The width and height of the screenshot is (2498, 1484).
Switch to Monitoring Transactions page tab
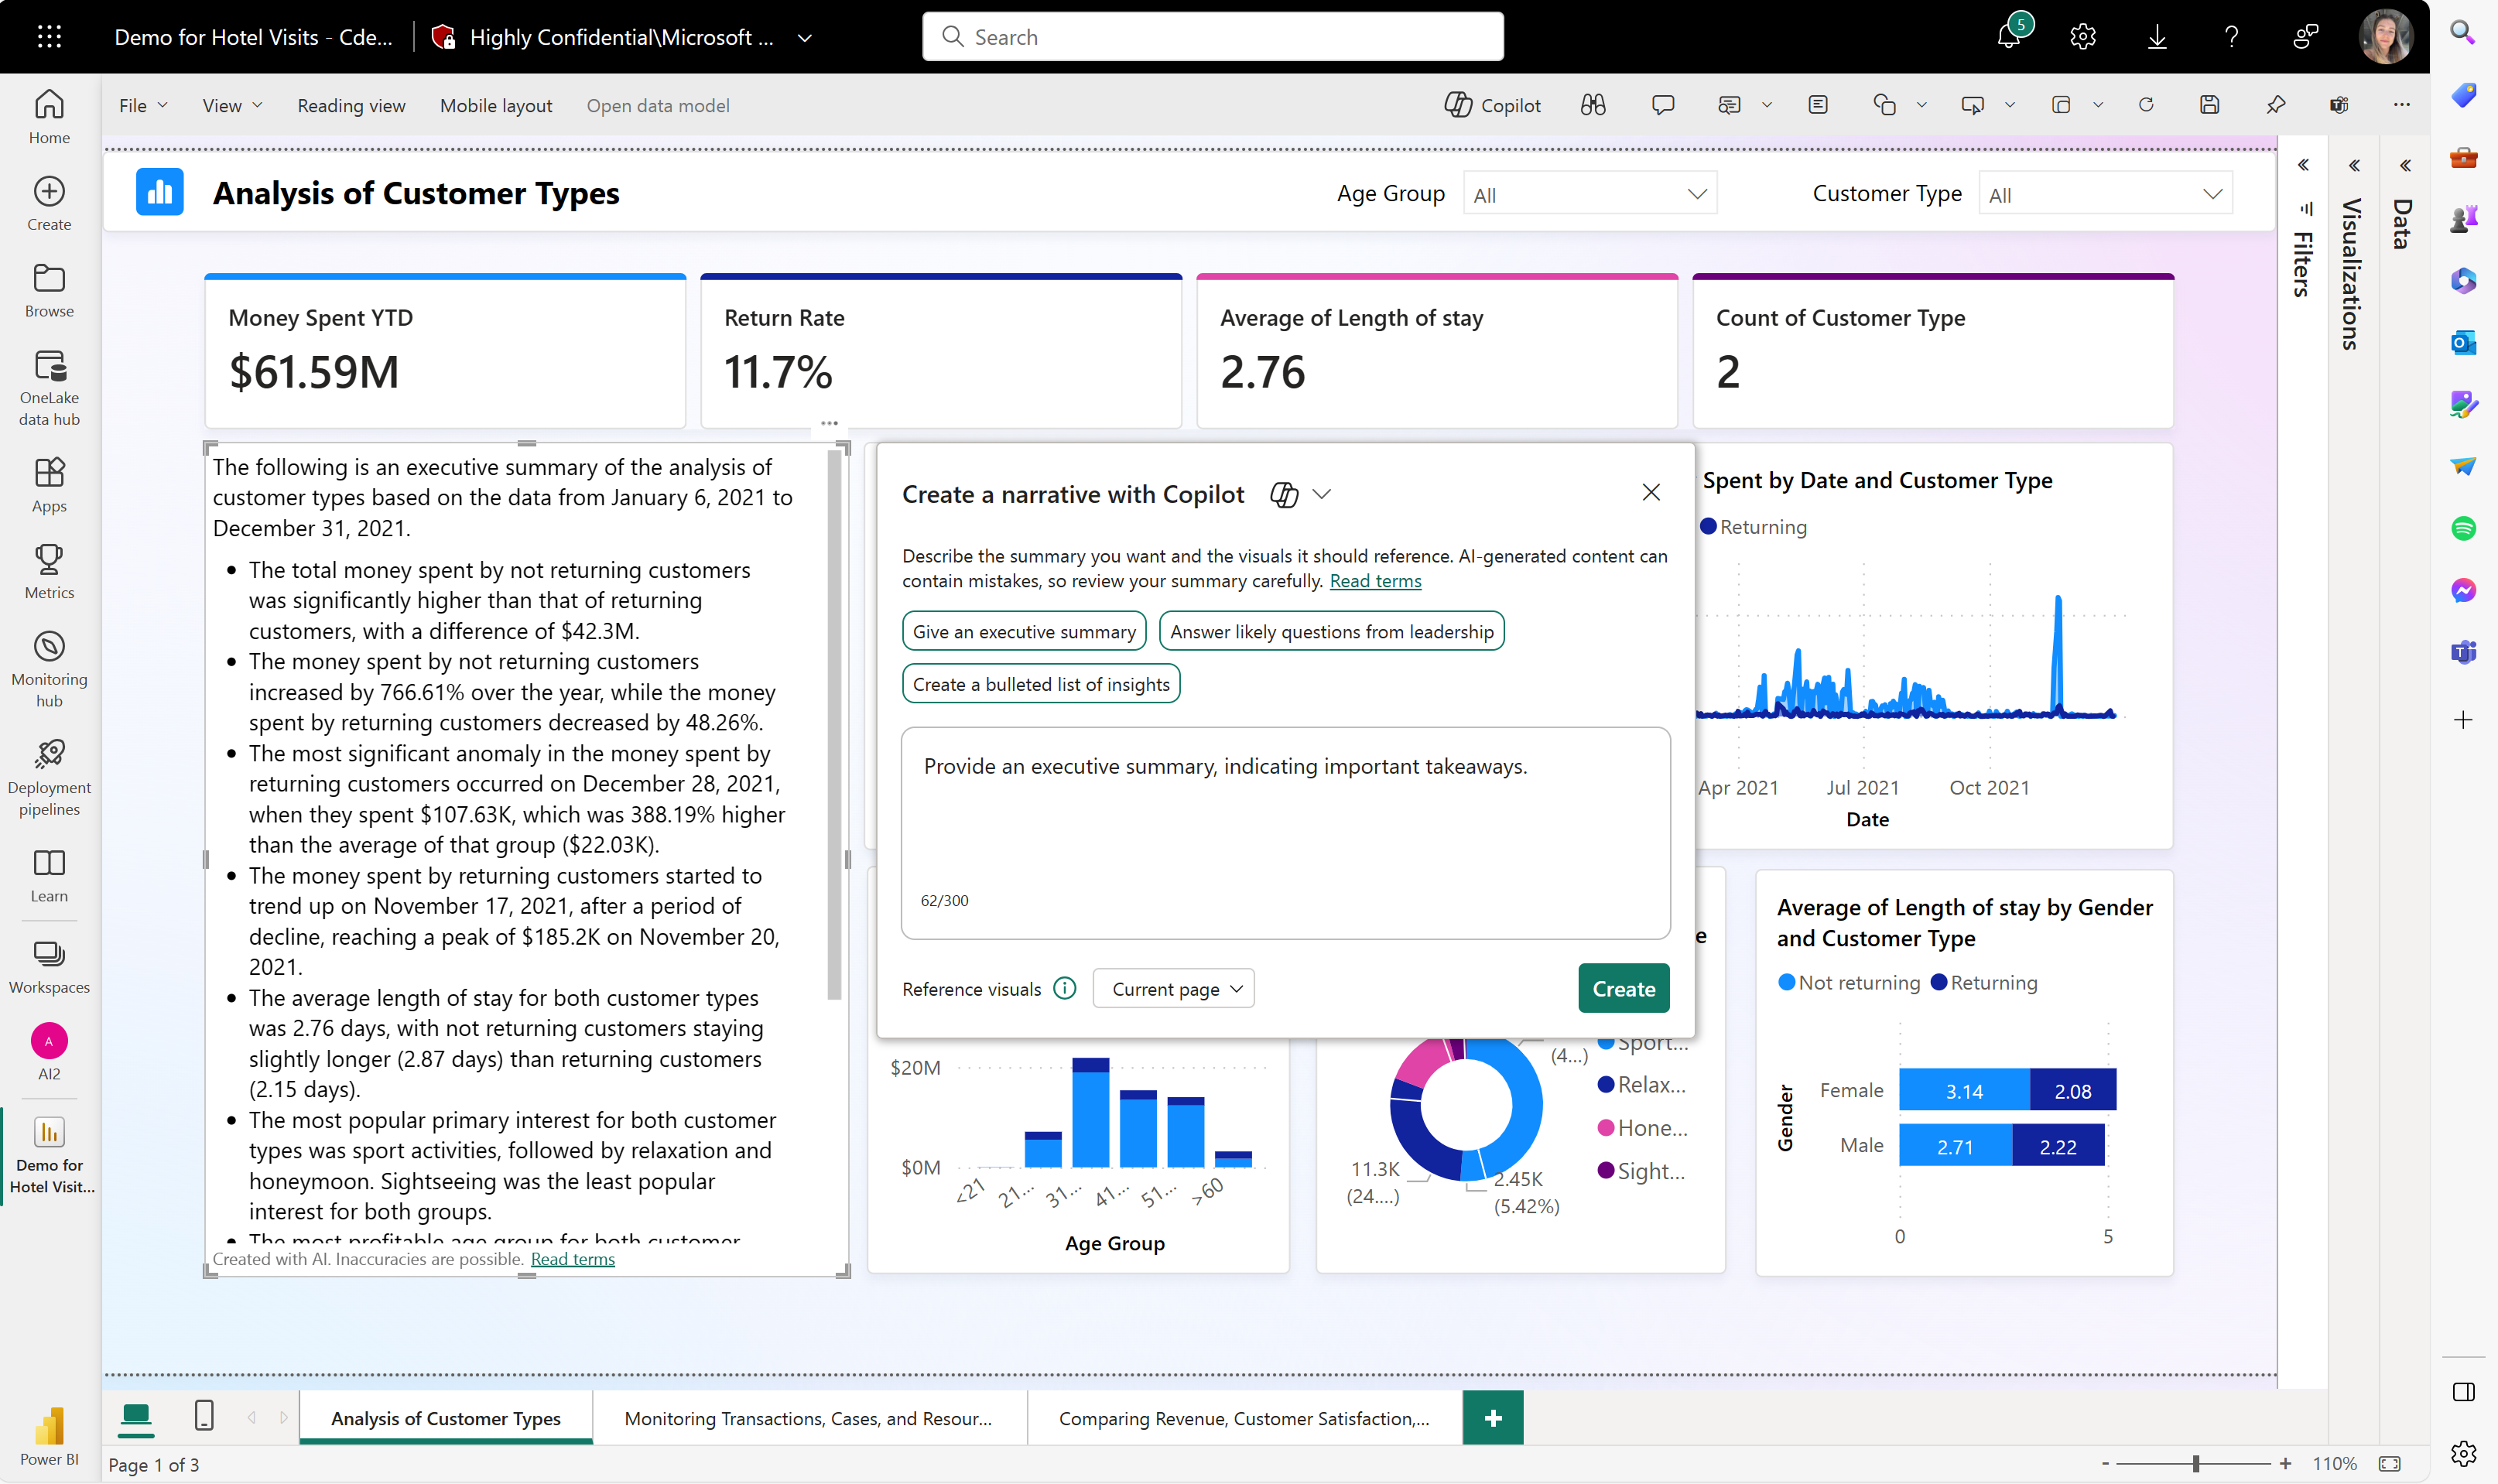click(x=808, y=1418)
